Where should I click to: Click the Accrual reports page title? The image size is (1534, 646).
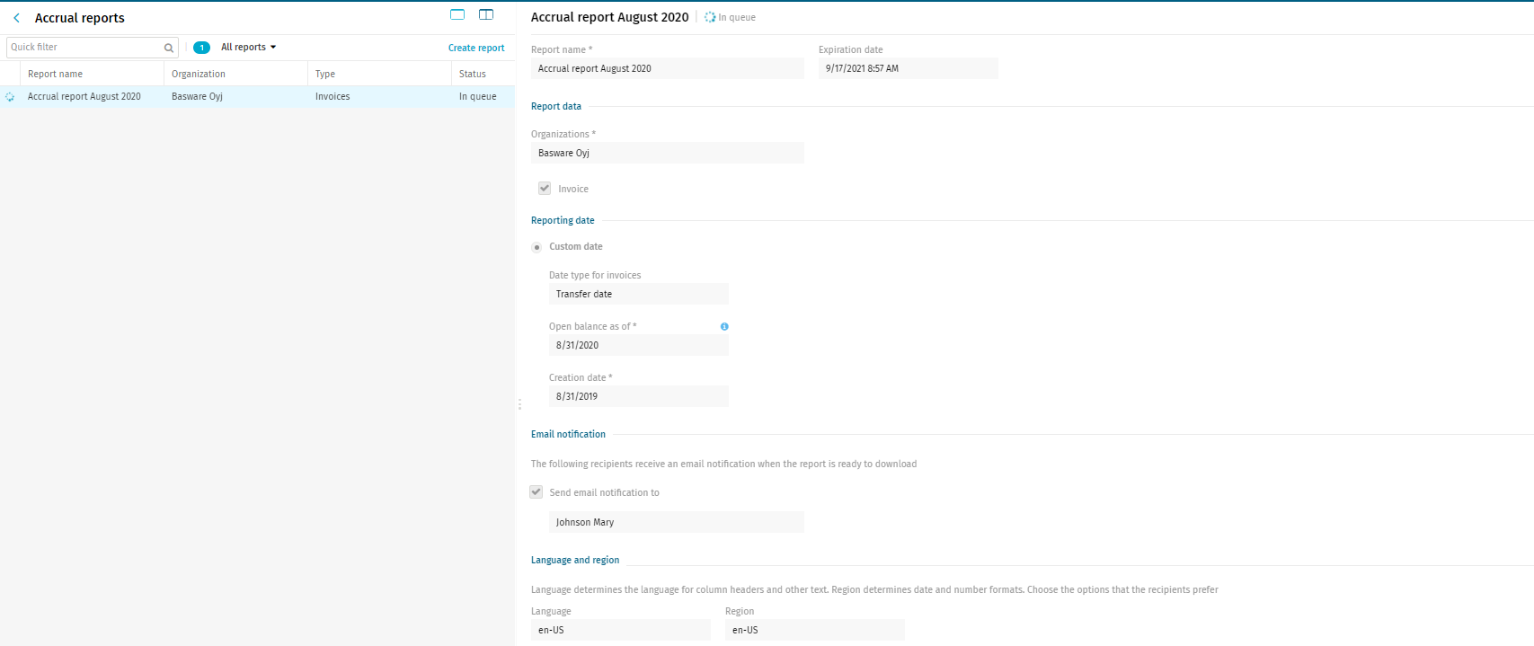(80, 18)
